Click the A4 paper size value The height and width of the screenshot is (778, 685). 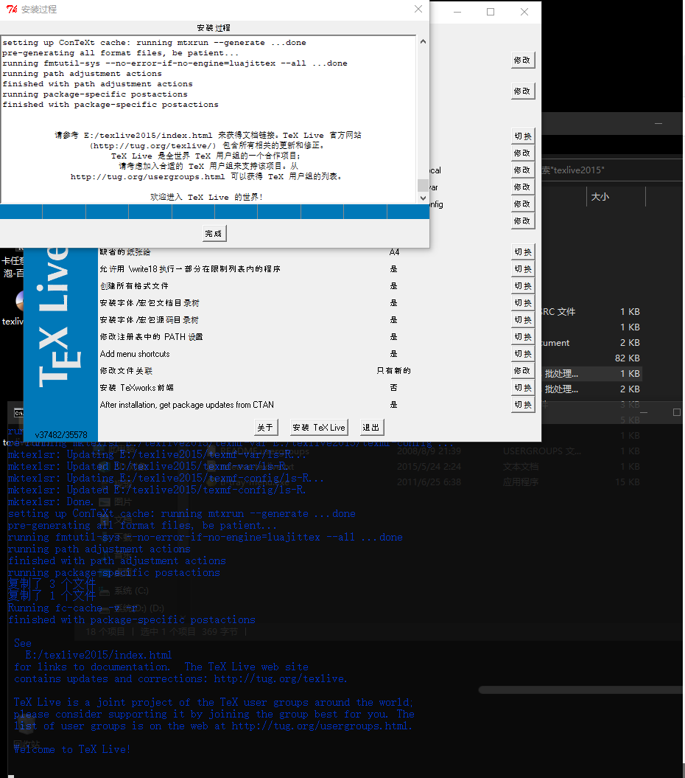[394, 252]
